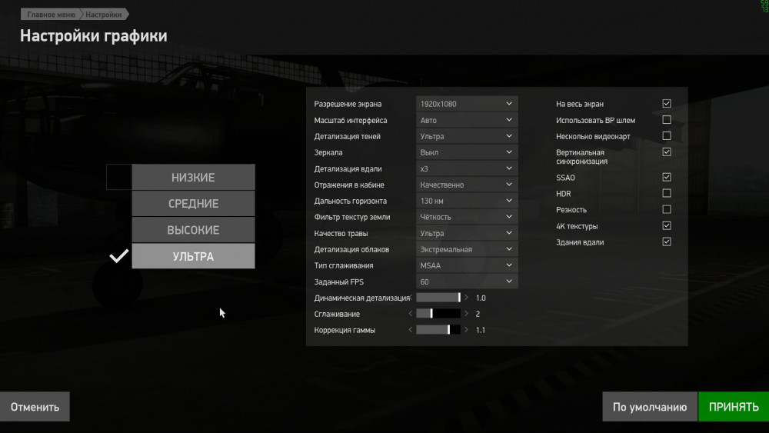Open Масштаб интерфейса dropdown

coord(467,120)
